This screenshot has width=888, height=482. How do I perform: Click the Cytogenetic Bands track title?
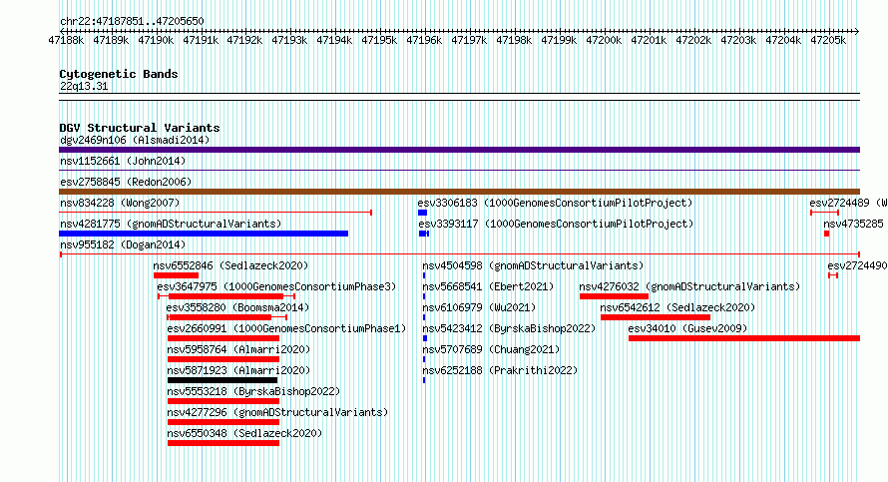119,74
